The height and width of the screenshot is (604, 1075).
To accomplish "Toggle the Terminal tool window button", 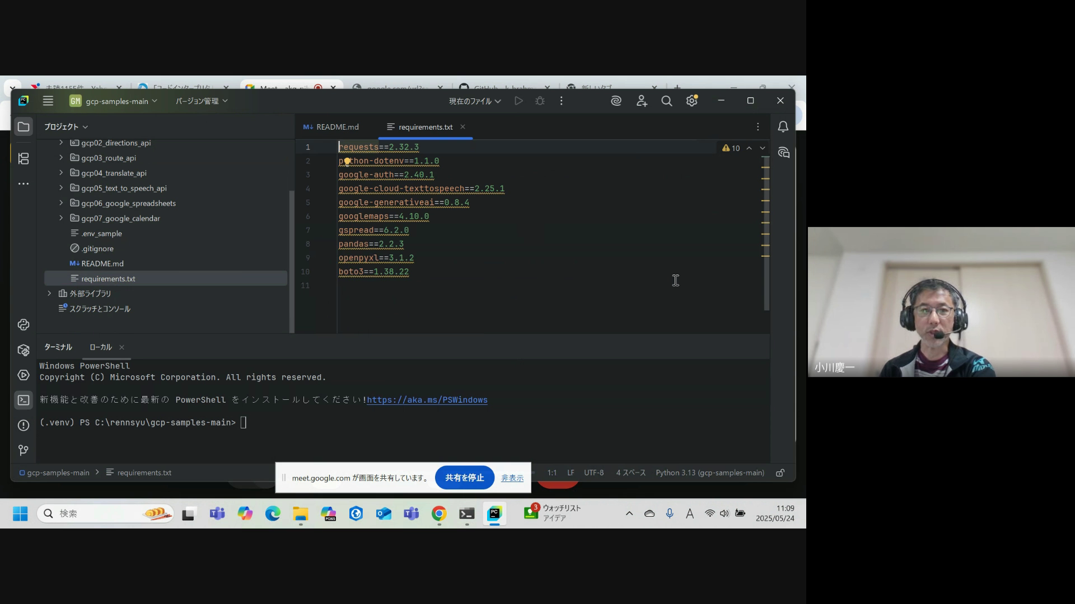I will 24,400.
